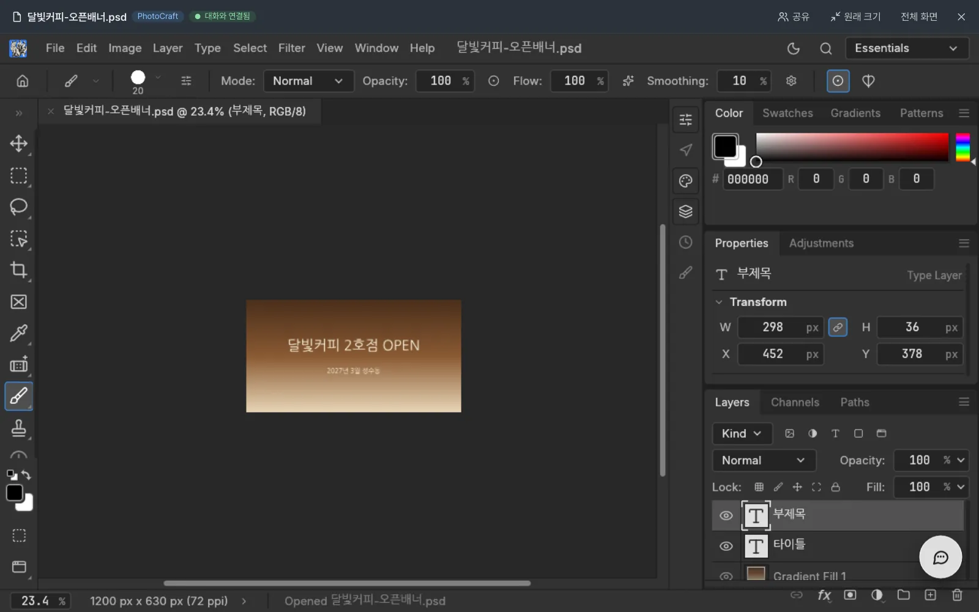Select the Move tool
The width and height of the screenshot is (979, 612).
click(x=19, y=144)
